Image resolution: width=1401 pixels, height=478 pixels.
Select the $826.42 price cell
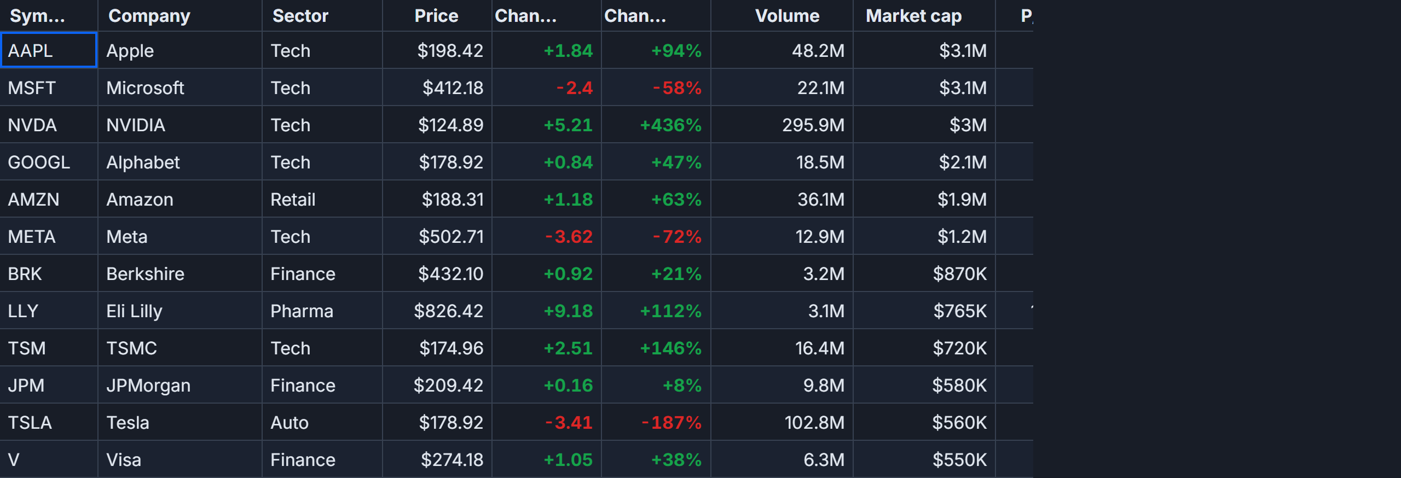click(437, 311)
